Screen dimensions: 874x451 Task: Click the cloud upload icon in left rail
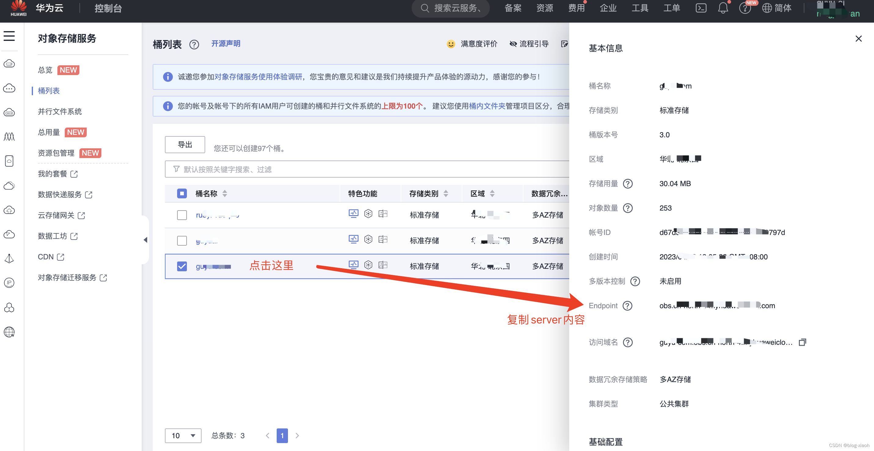(x=9, y=210)
